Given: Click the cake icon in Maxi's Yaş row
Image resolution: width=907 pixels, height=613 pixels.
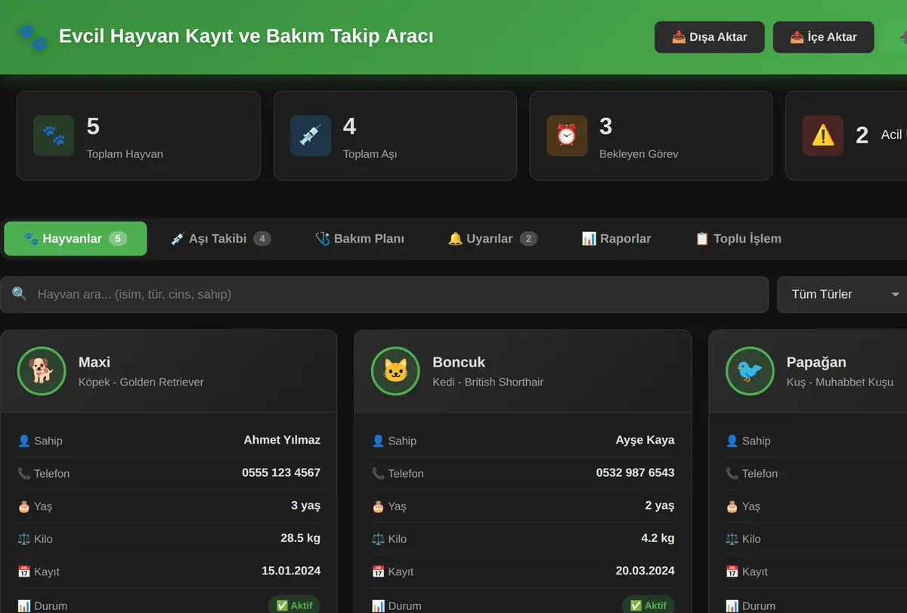Looking at the screenshot, I should [24, 506].
